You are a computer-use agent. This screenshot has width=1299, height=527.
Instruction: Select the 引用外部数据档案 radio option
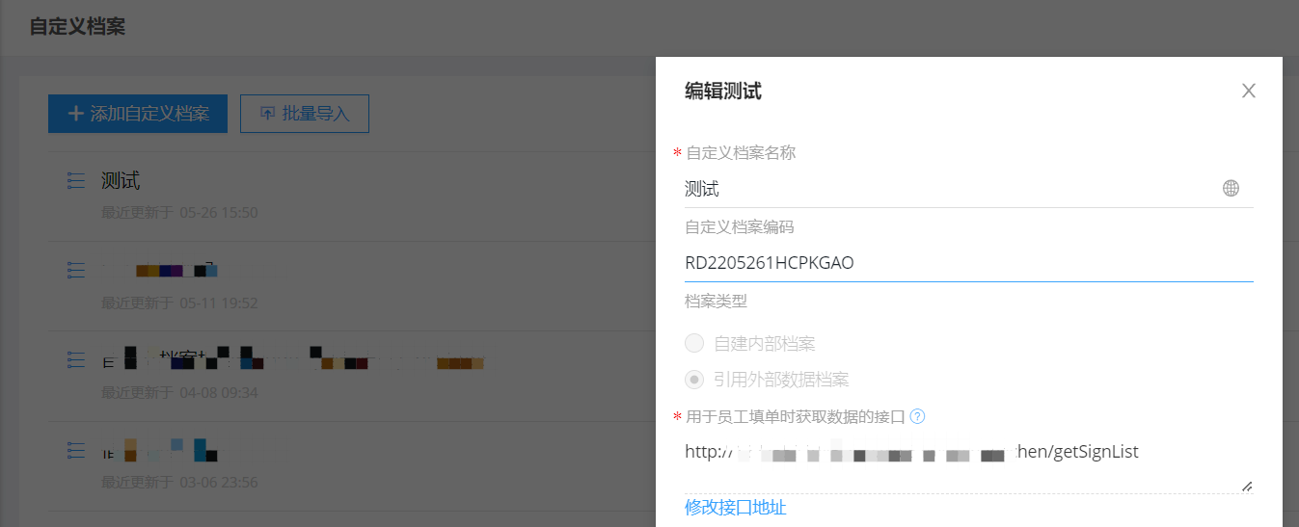point(693,380)
